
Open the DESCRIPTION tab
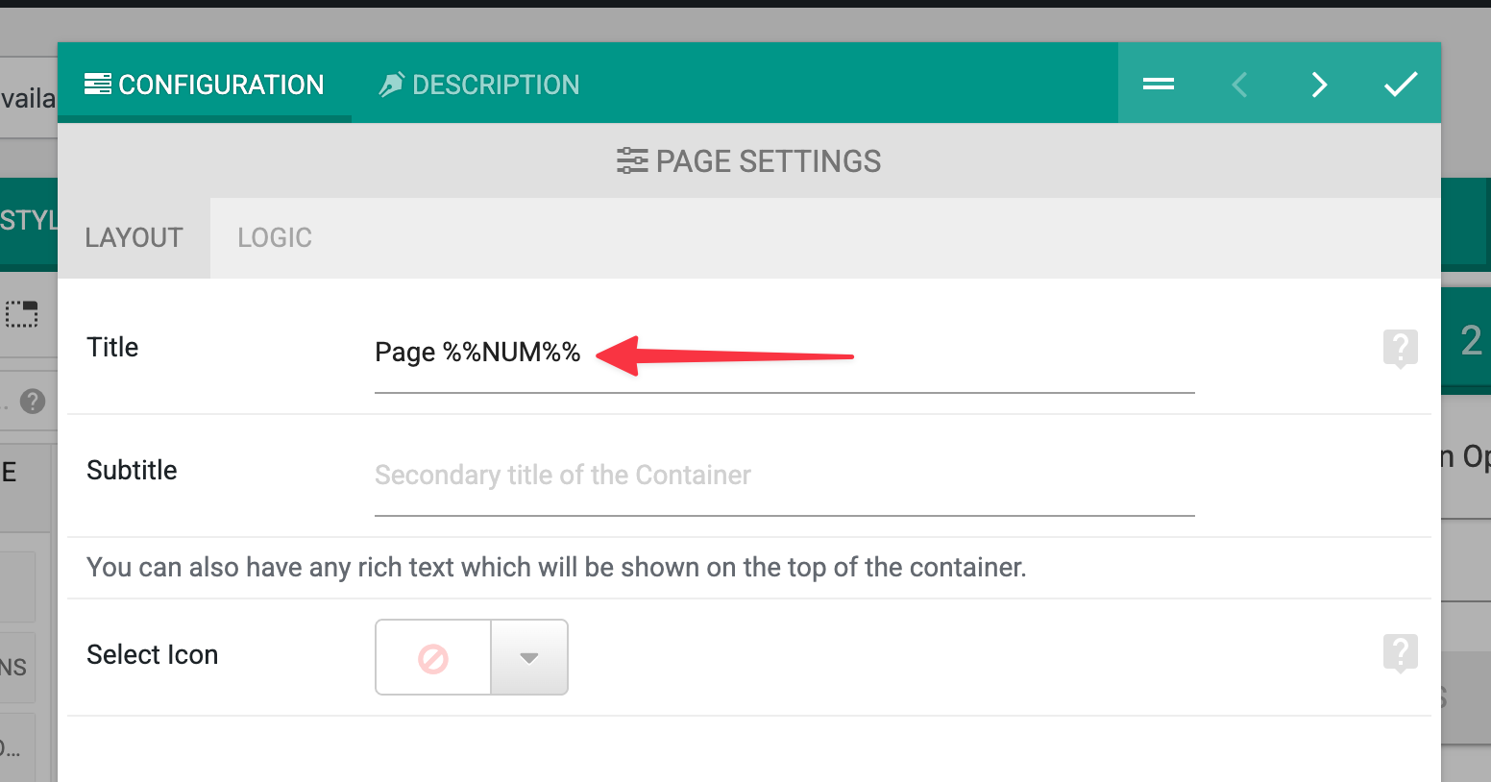click(479, 85)
